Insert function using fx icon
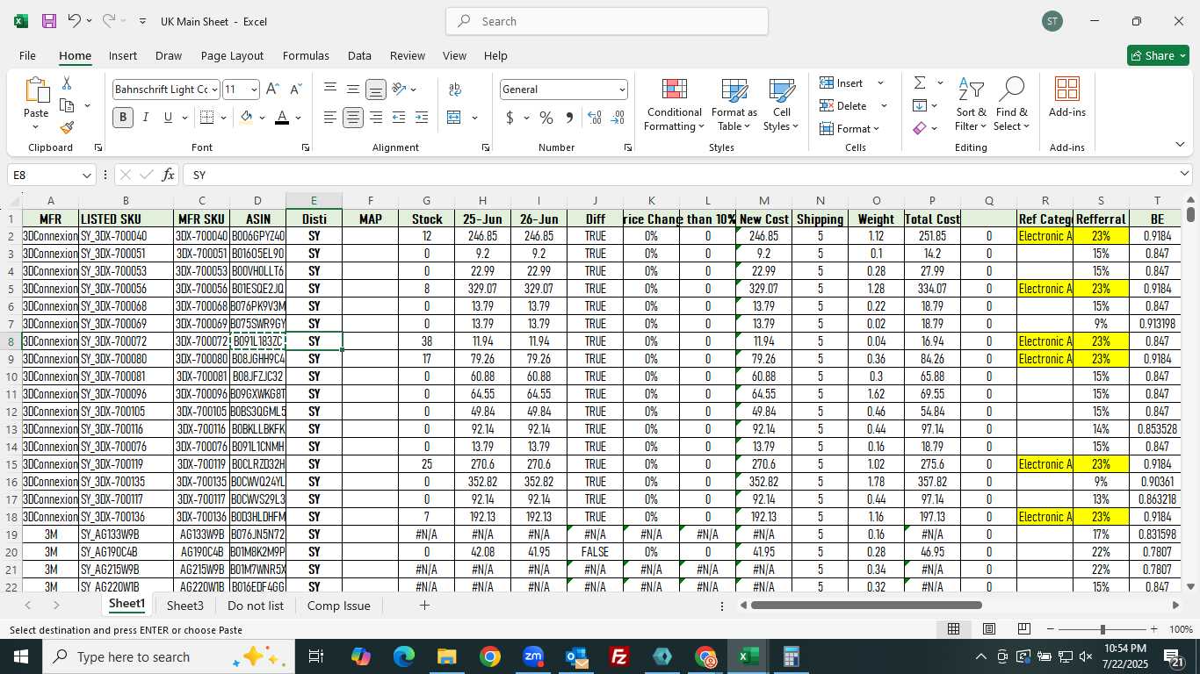Image resolution: width=1200 pixels, height=674 pixels. (169, 175)
